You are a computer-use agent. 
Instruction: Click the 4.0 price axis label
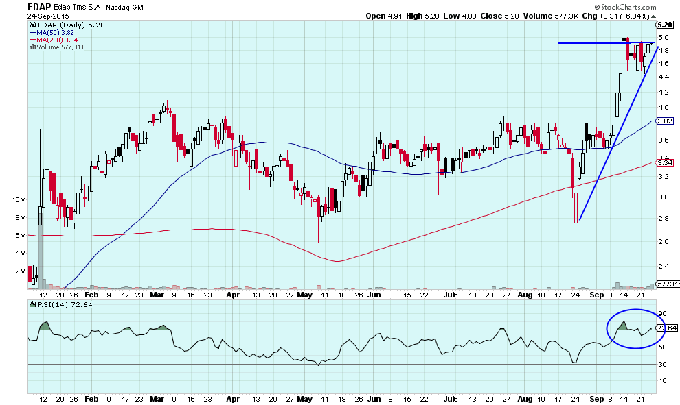point(664,108)
